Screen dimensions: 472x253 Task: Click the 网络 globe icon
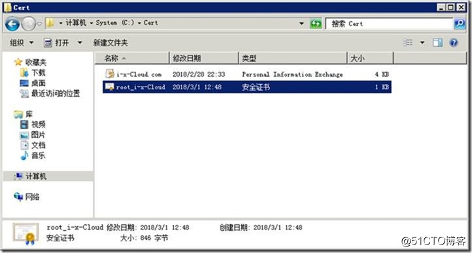point(18,196)
